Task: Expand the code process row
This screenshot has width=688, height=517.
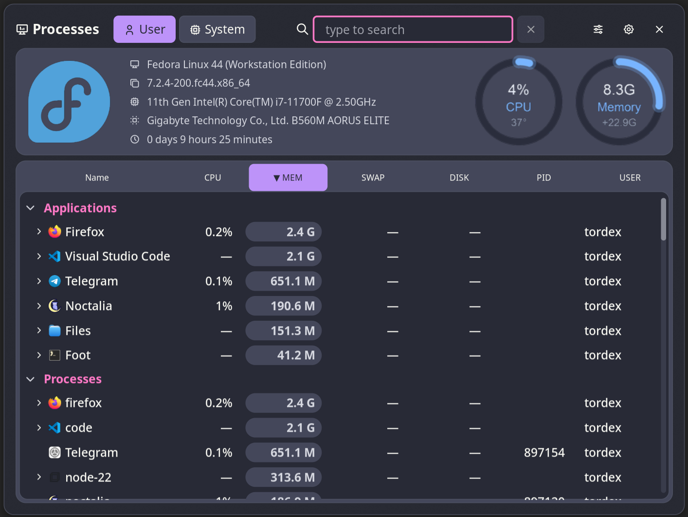Action: click(39, 427)
